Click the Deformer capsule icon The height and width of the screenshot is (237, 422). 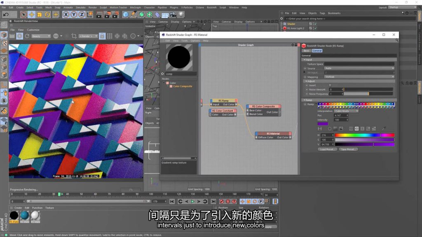[x=157, y=14]
